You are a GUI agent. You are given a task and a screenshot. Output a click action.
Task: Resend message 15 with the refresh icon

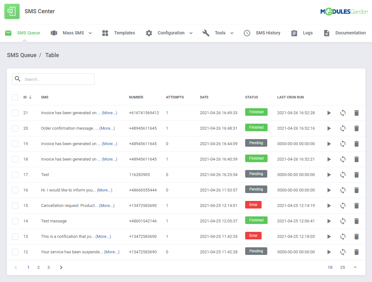pyautogui.click(x=343, y=205)
